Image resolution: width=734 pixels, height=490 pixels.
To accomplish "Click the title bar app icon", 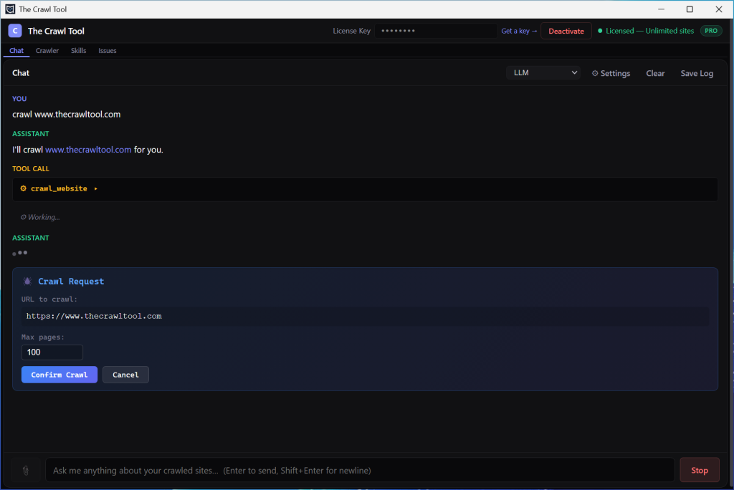I will [x=10, y=9].
